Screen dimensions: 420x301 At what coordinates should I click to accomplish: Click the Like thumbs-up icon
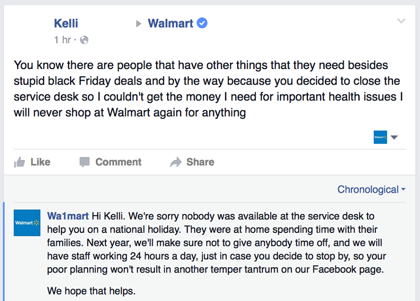point(19,162)
